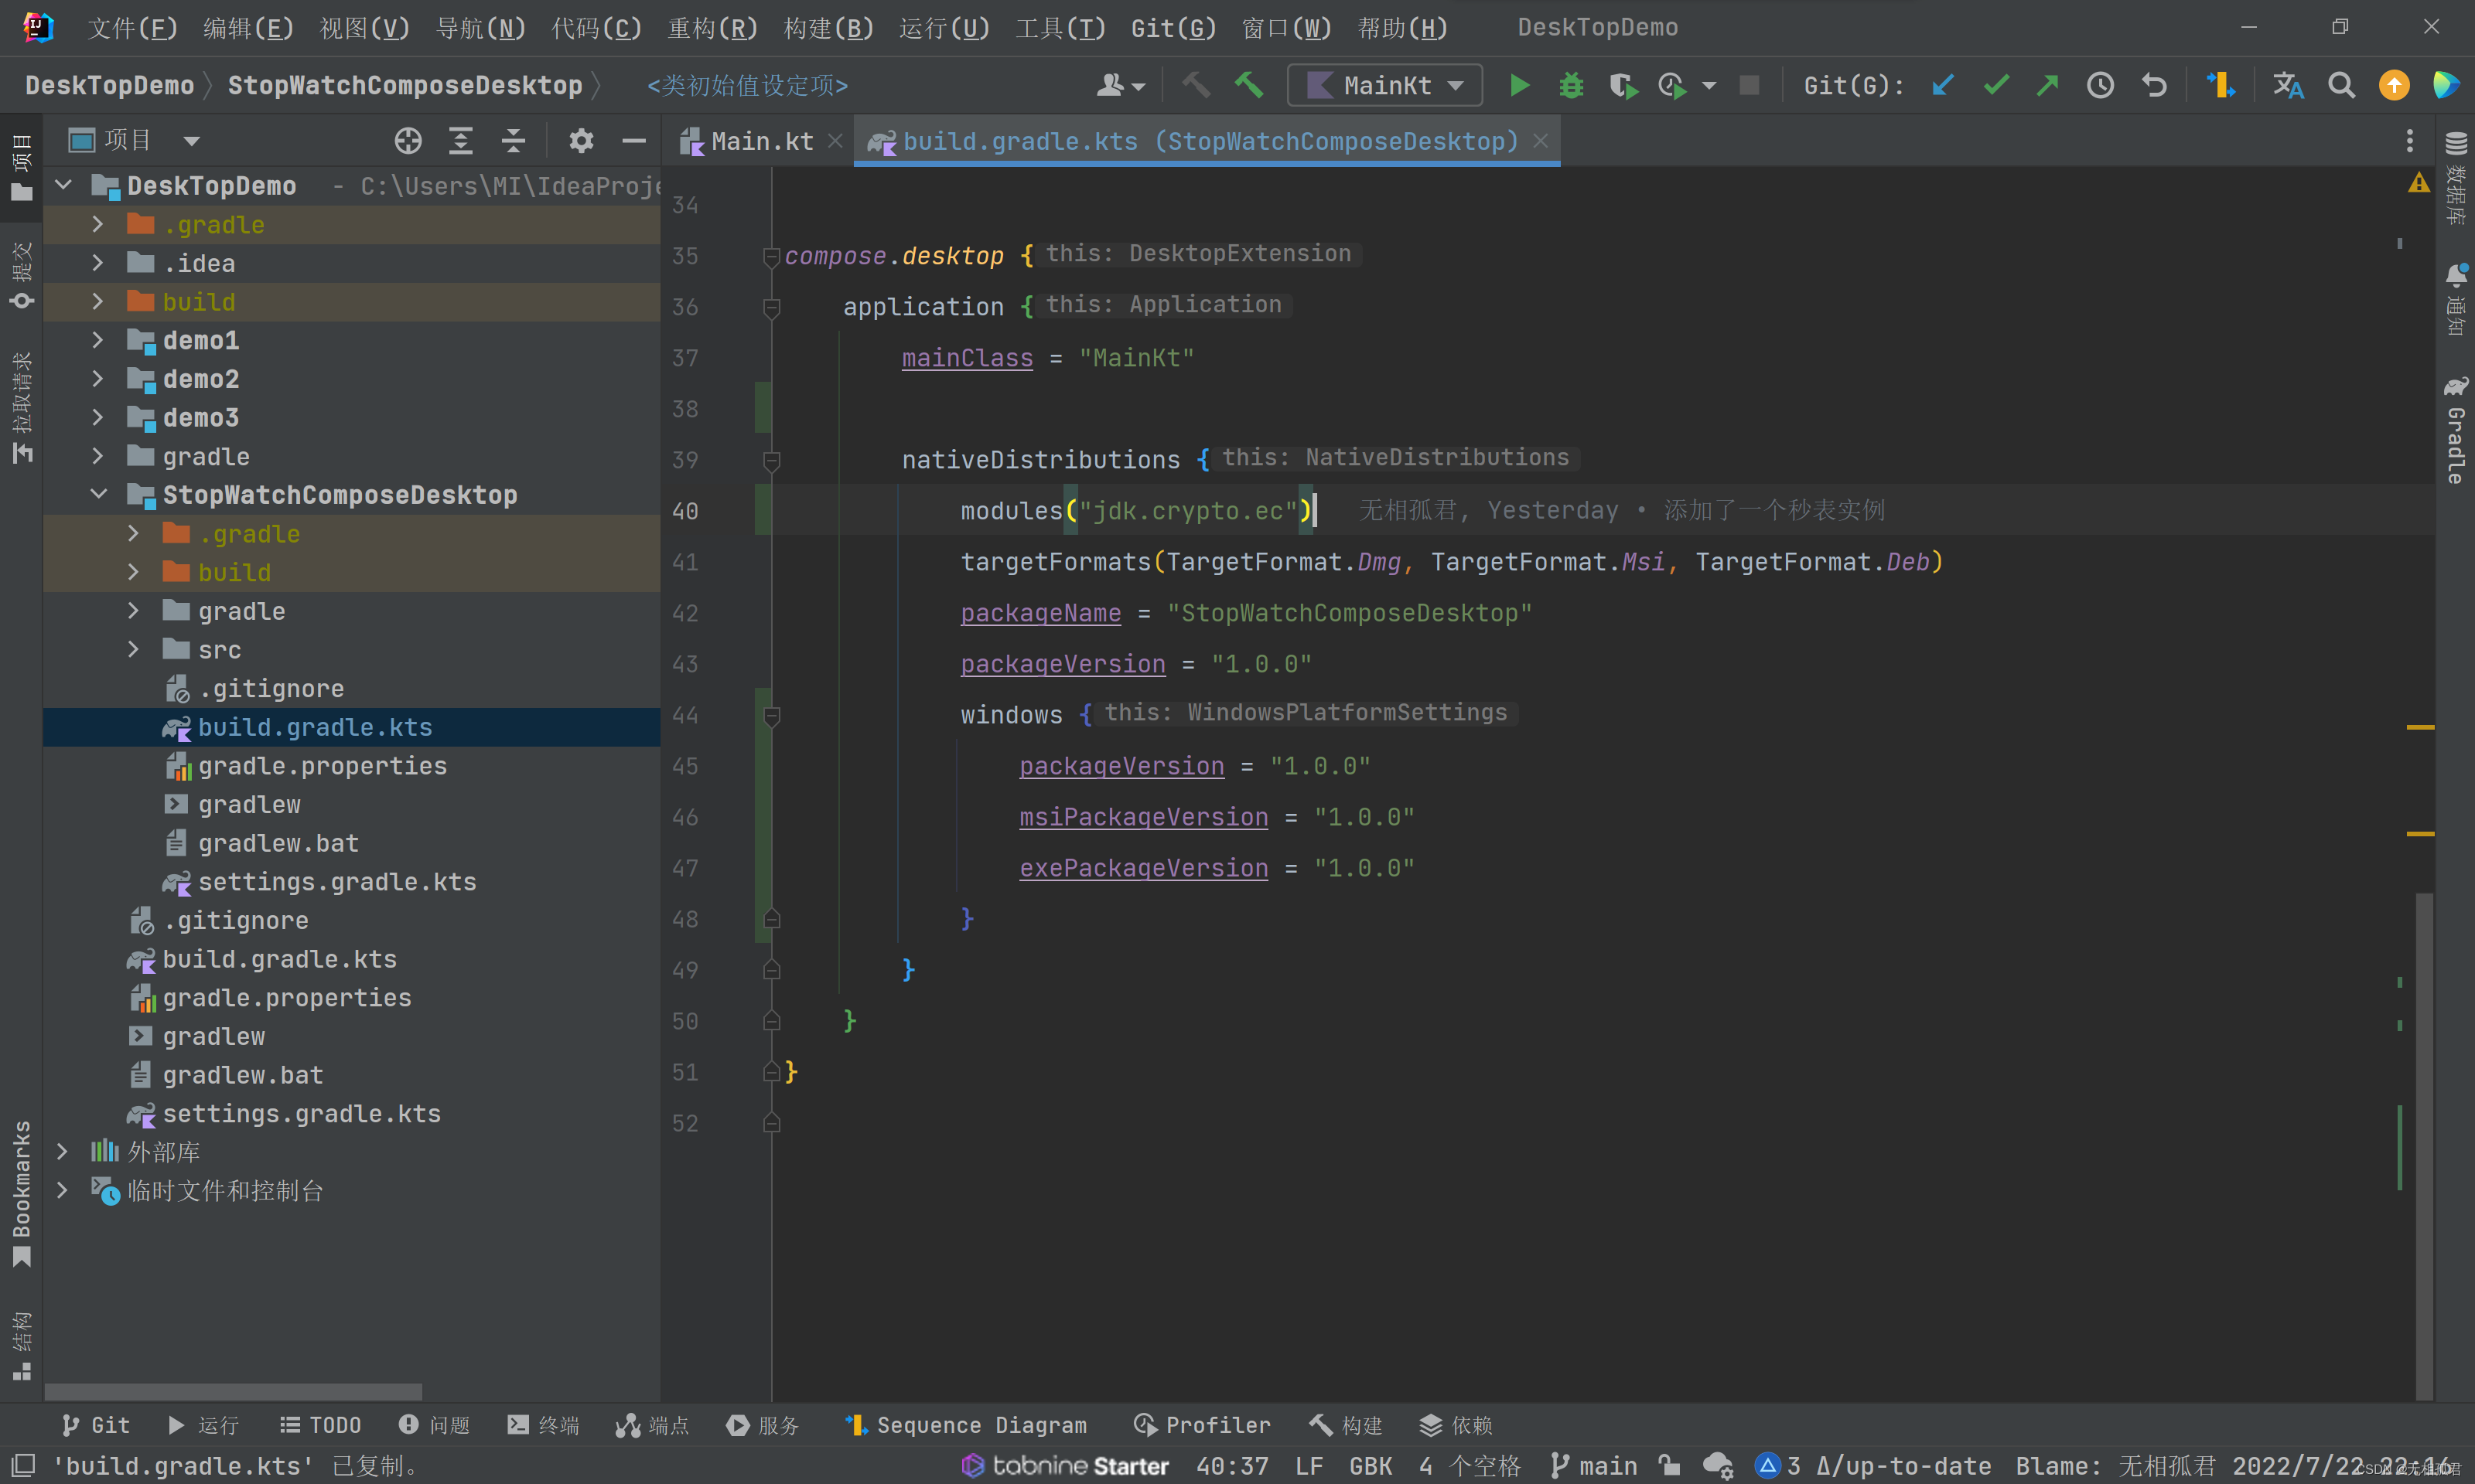Locate opened file with crosshair icon

407,141
